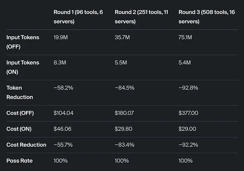
Task: Click the $104.04 cost cell
Action: click(63, 113)
